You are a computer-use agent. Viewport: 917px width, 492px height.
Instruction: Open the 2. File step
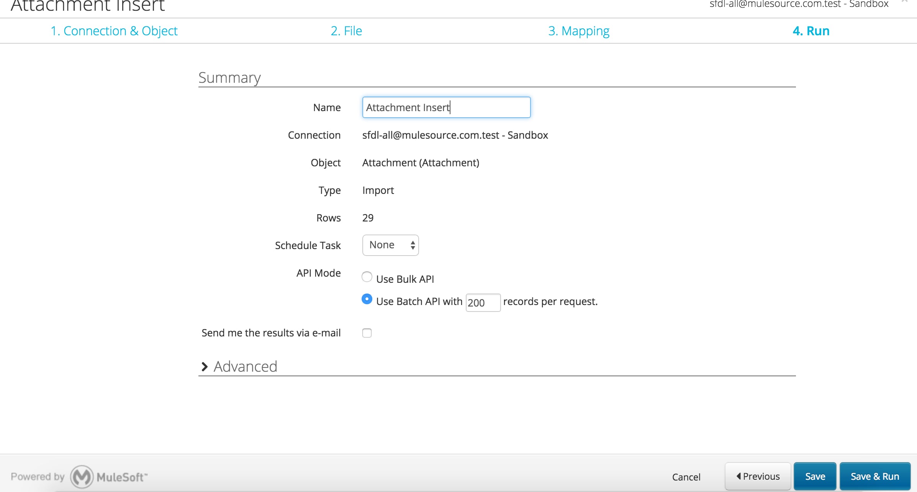coord(346,31)
